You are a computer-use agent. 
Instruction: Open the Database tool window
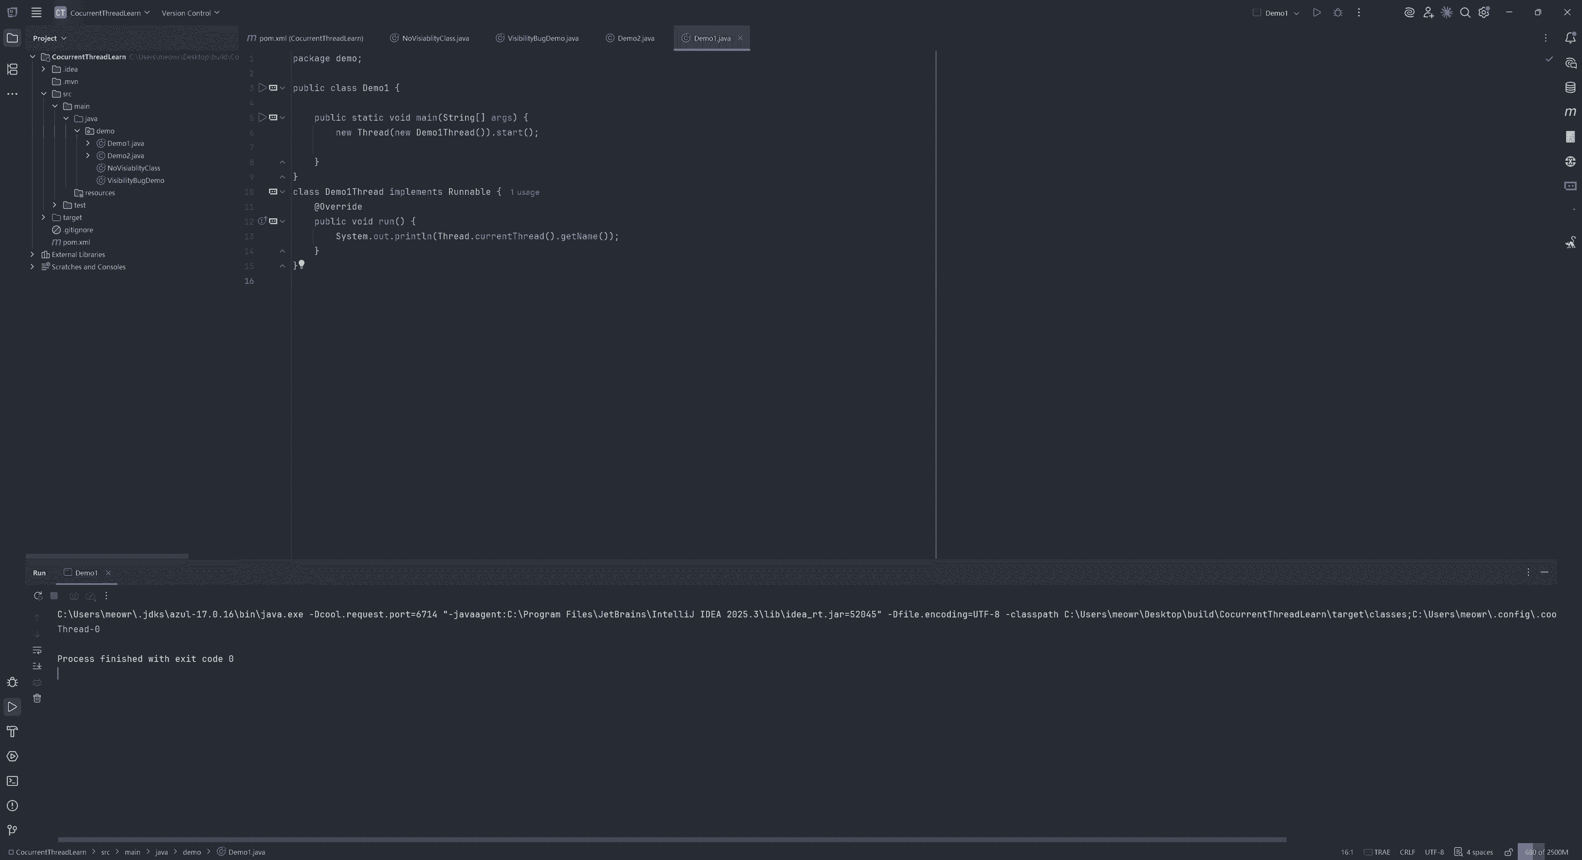1570,87
